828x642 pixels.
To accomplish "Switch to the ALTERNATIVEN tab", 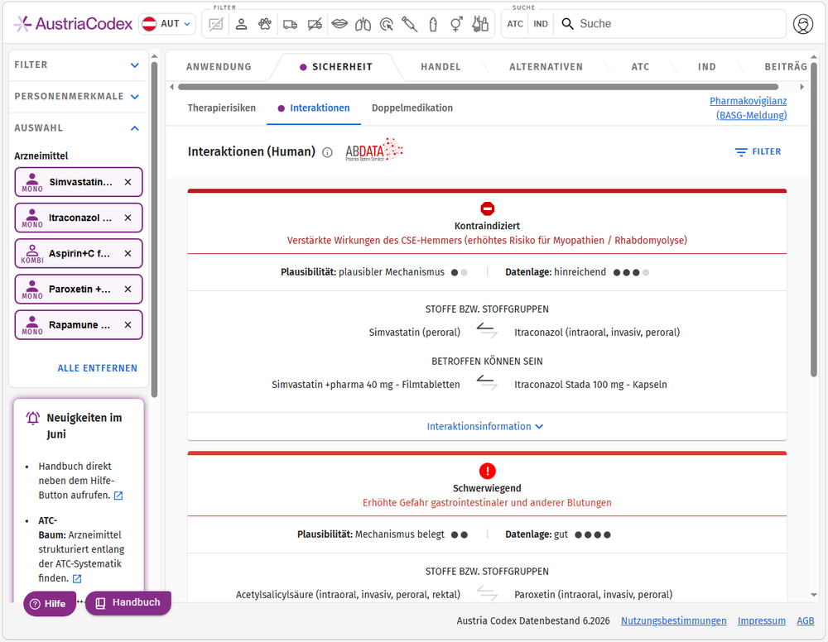I will pyautogui.click(x=546, y=67).
